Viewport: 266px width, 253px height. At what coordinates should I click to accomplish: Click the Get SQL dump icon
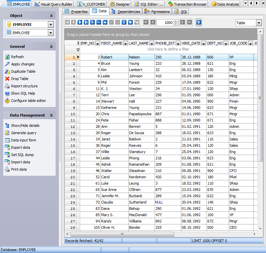(x=7, y=155)
